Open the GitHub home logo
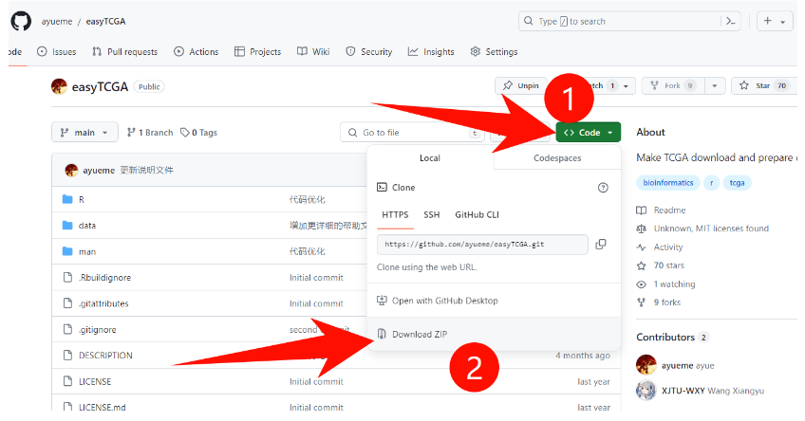The width and height of the screenshot is (805, 421). pyautogui.click(x=21, y=22)
